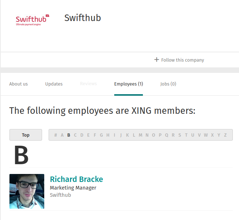Click the Swifthub text under Marketing Manager

pos(60,195)
